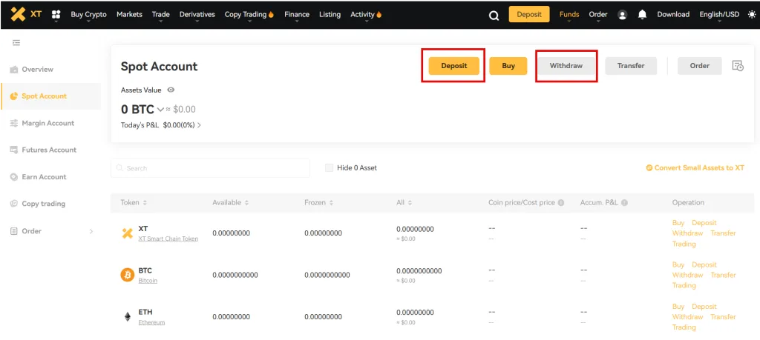Click the Withdraw button in Spot Account panel
The width and height of the screenshot is (760, 340).
[x=566, y=66]
